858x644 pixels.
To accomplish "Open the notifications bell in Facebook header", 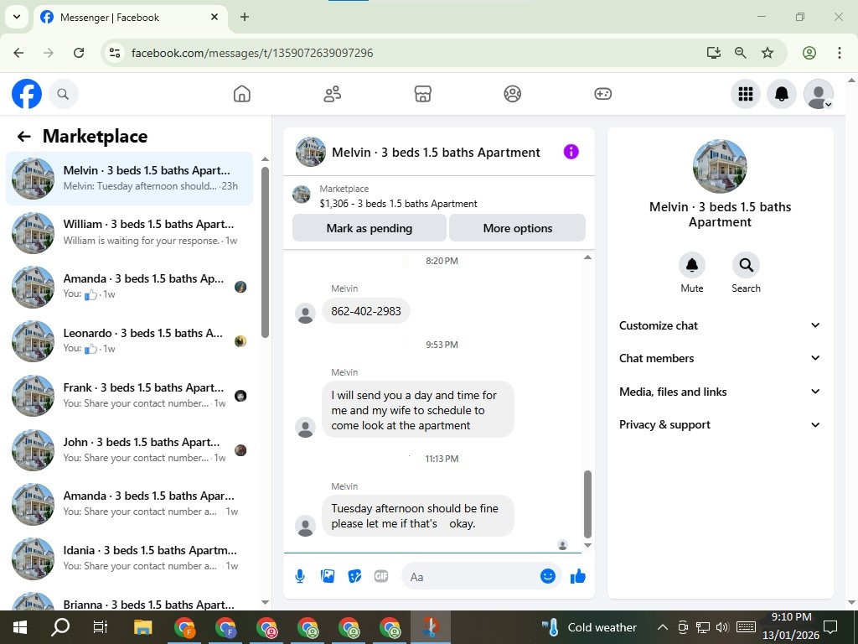I will tap(782, 94).
